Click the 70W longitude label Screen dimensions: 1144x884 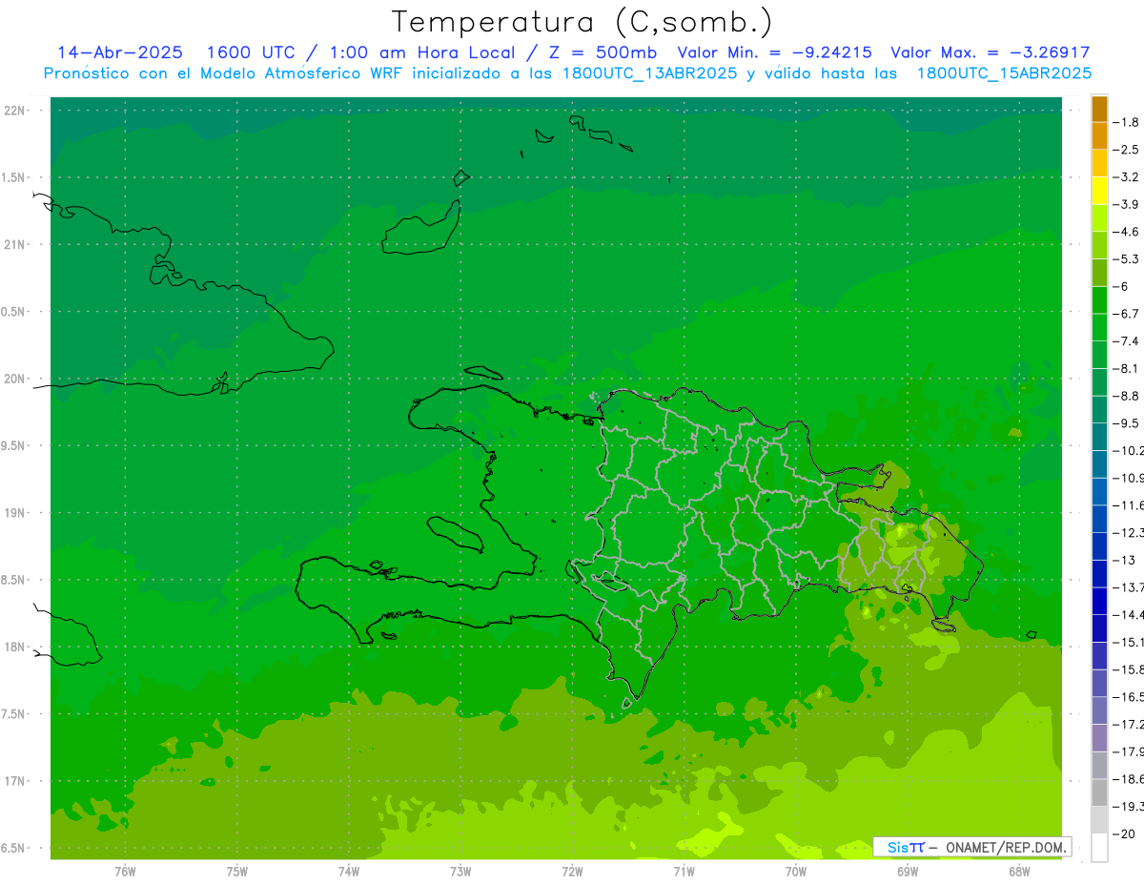click(x=796, y=872)
